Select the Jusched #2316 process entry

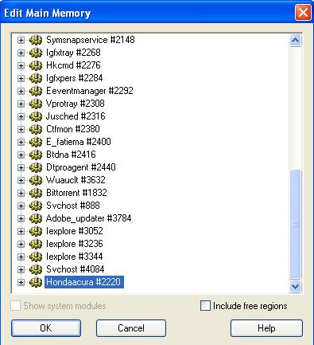76,116
